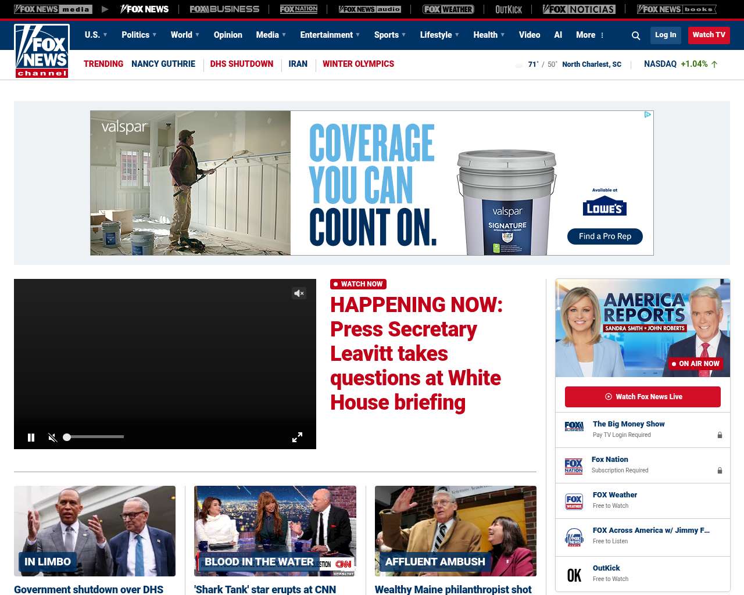The image size is (744, 595).
Task: Click the lock icon on Big Money Show row
Action: click(x=720, y=435)
